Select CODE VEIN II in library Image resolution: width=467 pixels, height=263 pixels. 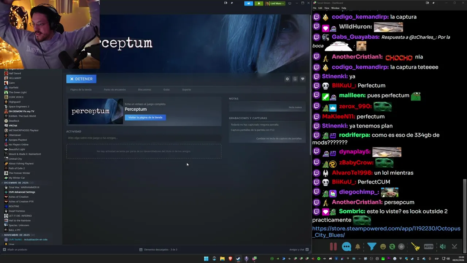16,97
